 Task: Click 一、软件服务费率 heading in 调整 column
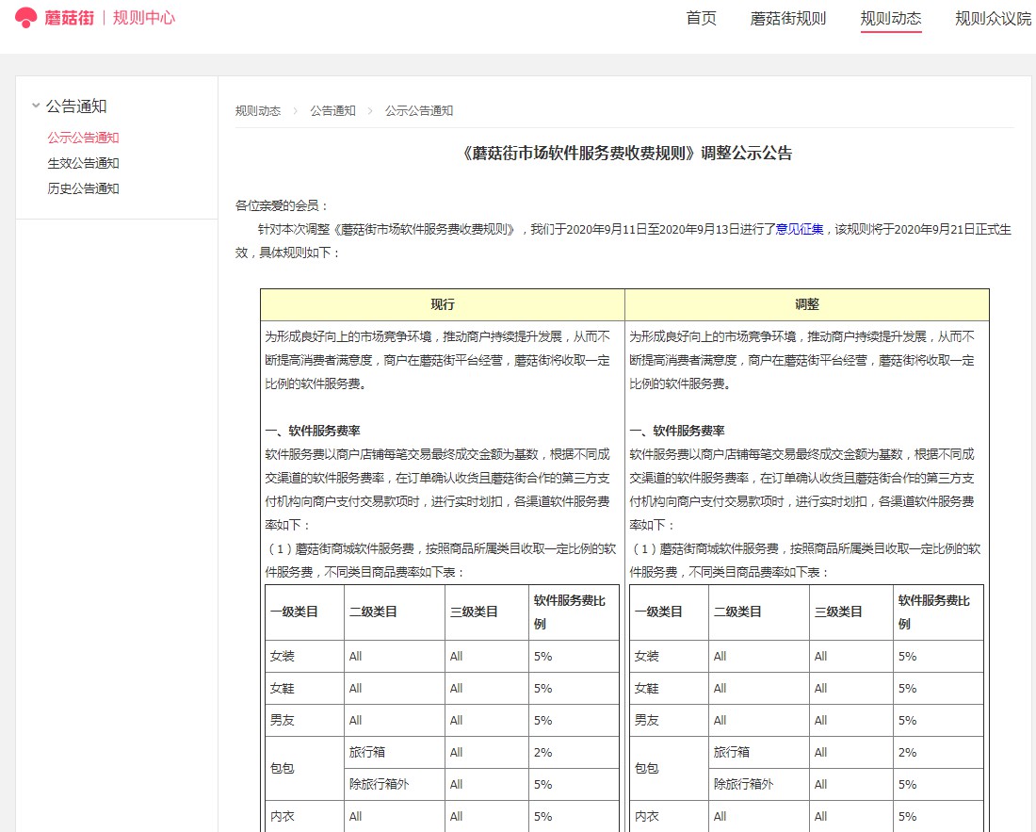(677, 431)
